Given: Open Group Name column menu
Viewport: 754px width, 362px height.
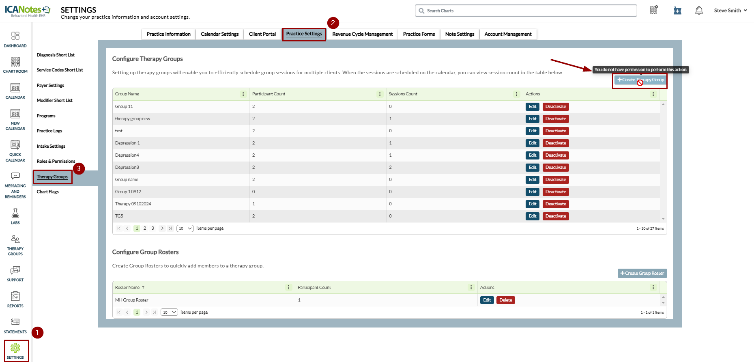Looking at the screenshot, I should pyautogui.click(x=243, y=94).
